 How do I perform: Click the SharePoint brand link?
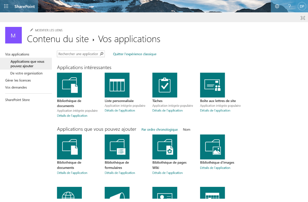point(25,6)
